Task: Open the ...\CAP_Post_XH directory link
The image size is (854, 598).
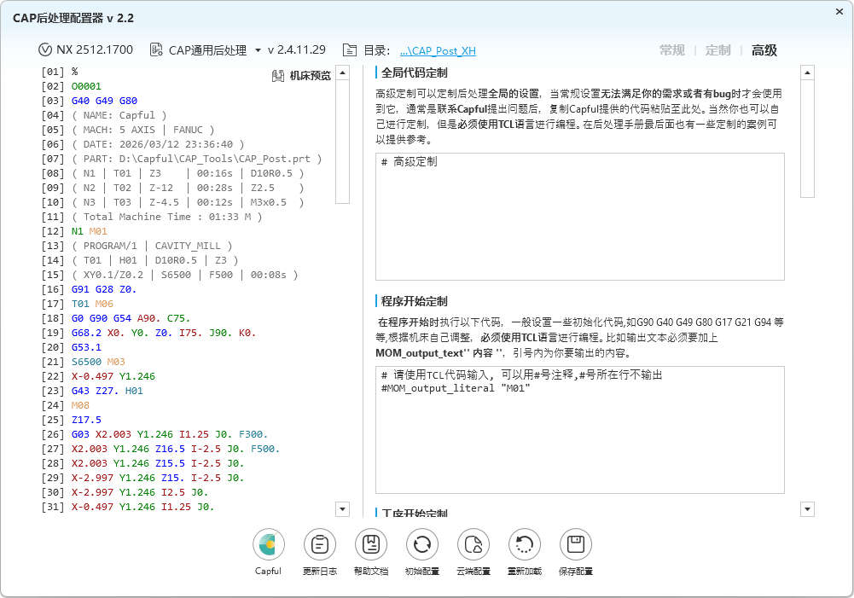Action: (438, 51)
